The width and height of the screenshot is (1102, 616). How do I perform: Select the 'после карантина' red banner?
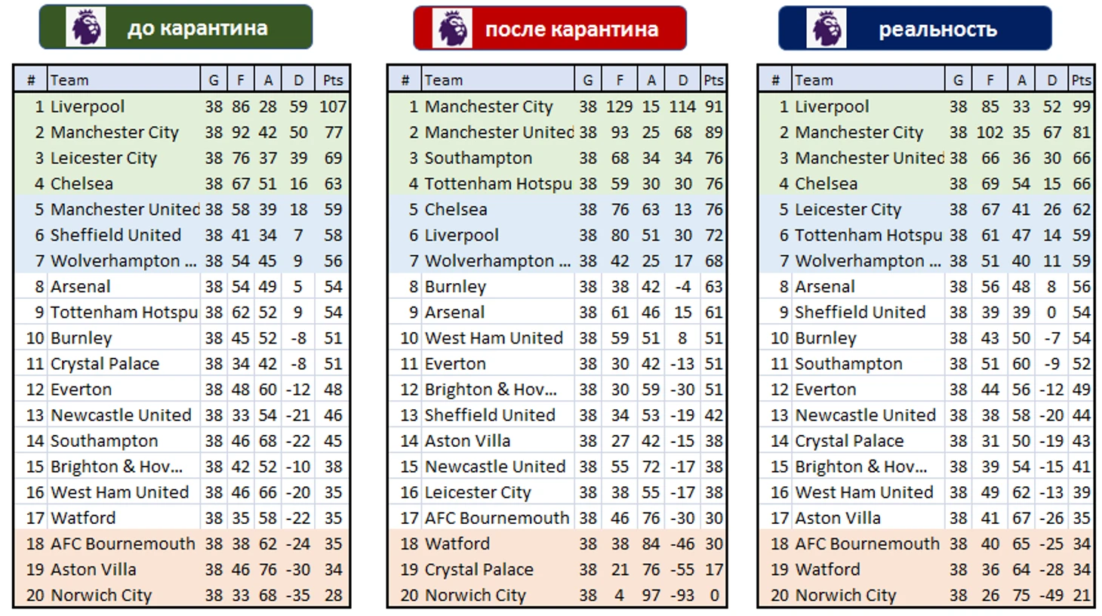[549, 29]
